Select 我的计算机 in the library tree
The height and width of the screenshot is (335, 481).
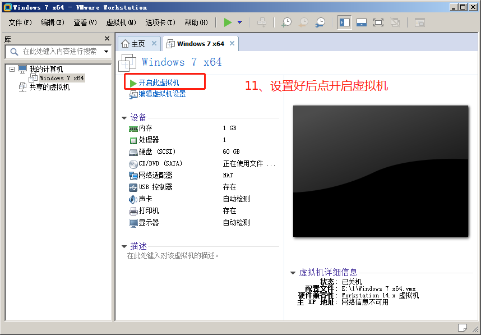click(x=46, y=69)
